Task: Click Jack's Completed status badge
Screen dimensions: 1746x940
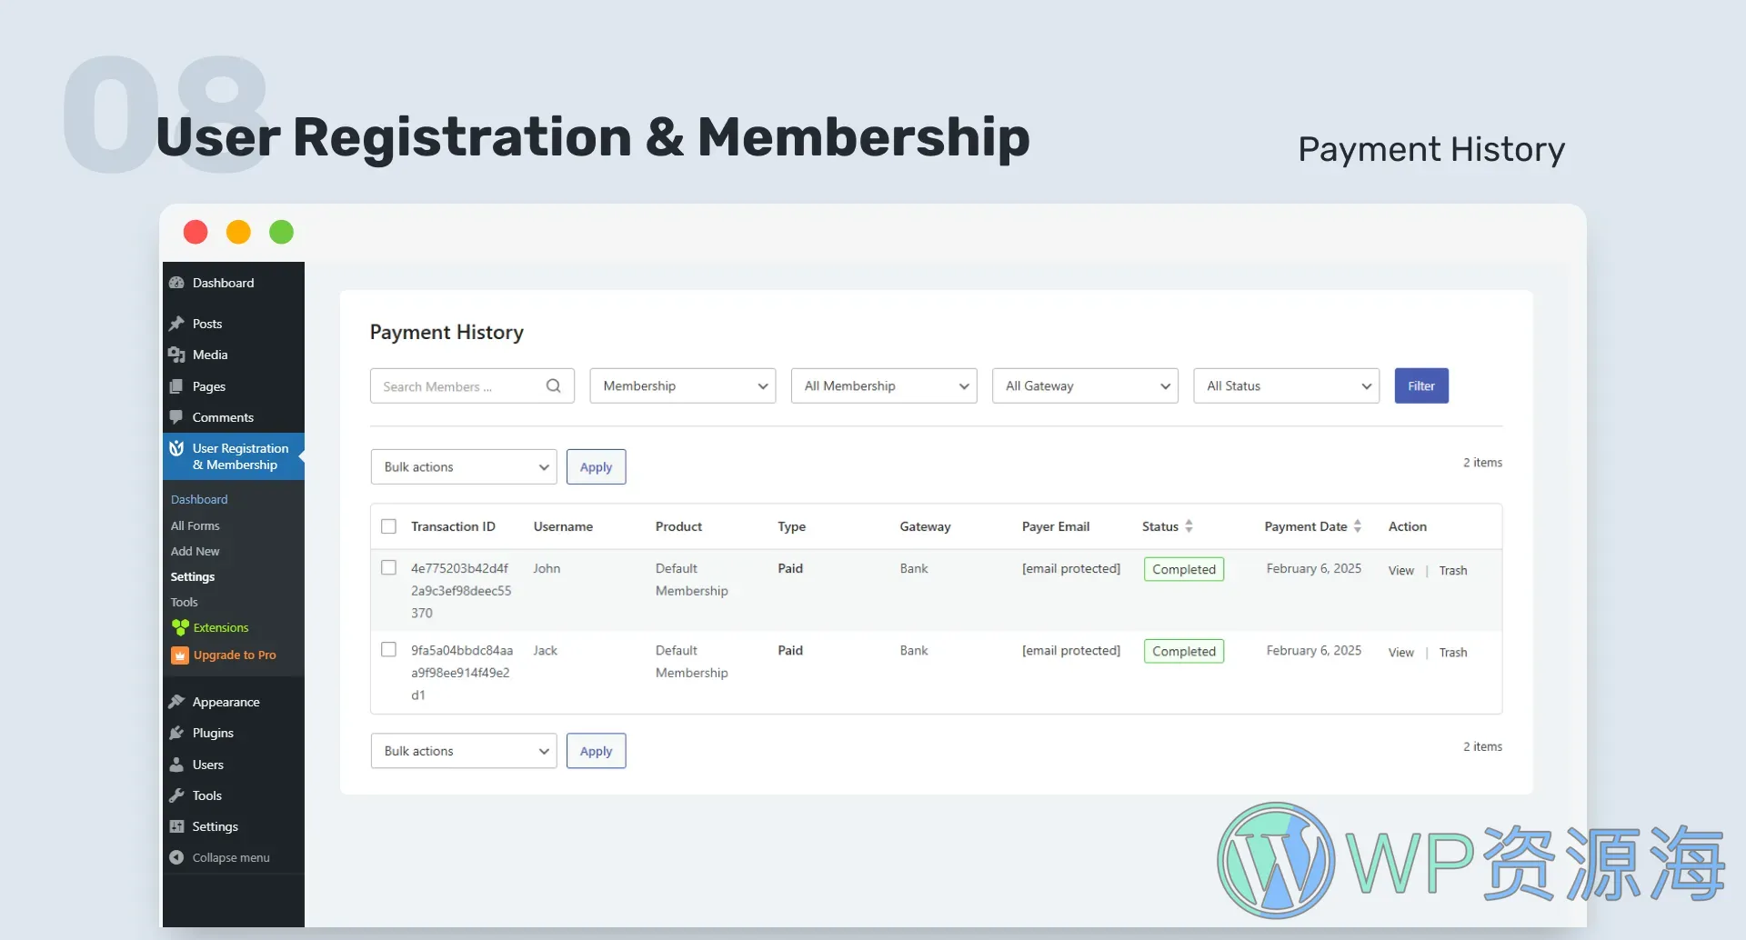Action: tap(1184, 651)
